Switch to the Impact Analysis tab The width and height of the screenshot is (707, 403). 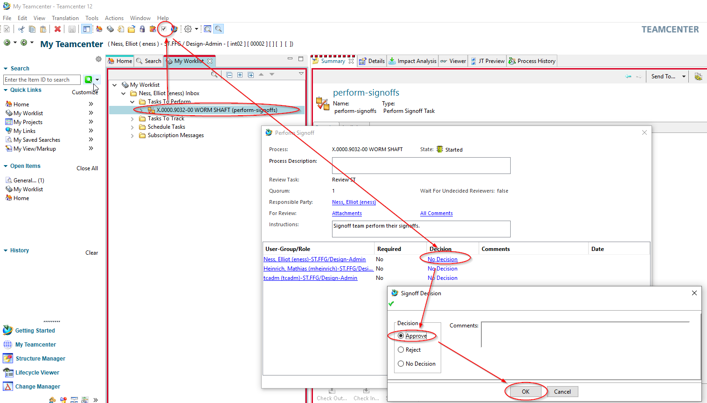click(413, 61)
